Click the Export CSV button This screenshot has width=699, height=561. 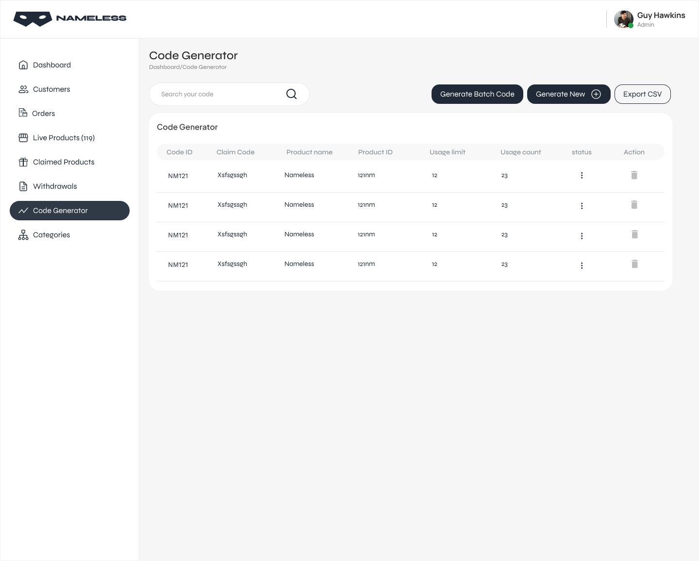[642, 94]
